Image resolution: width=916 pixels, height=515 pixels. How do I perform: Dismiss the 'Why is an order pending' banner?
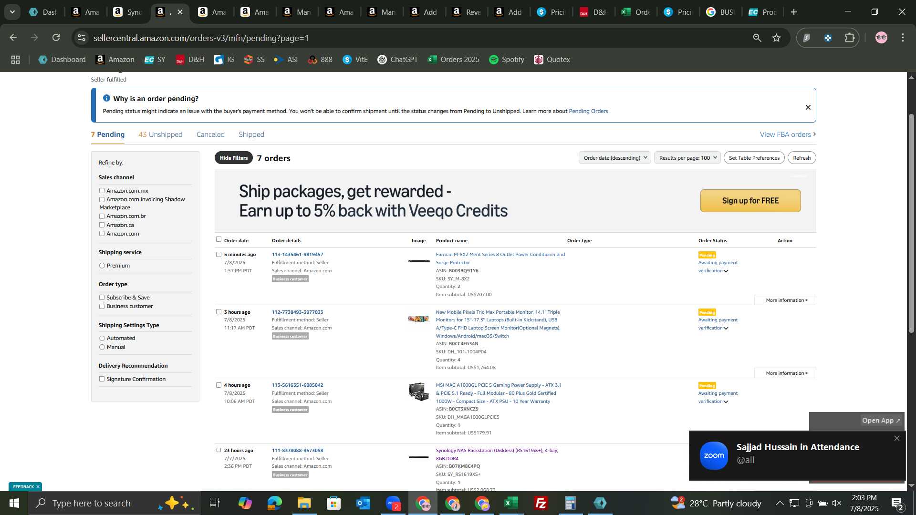(808, 107)
